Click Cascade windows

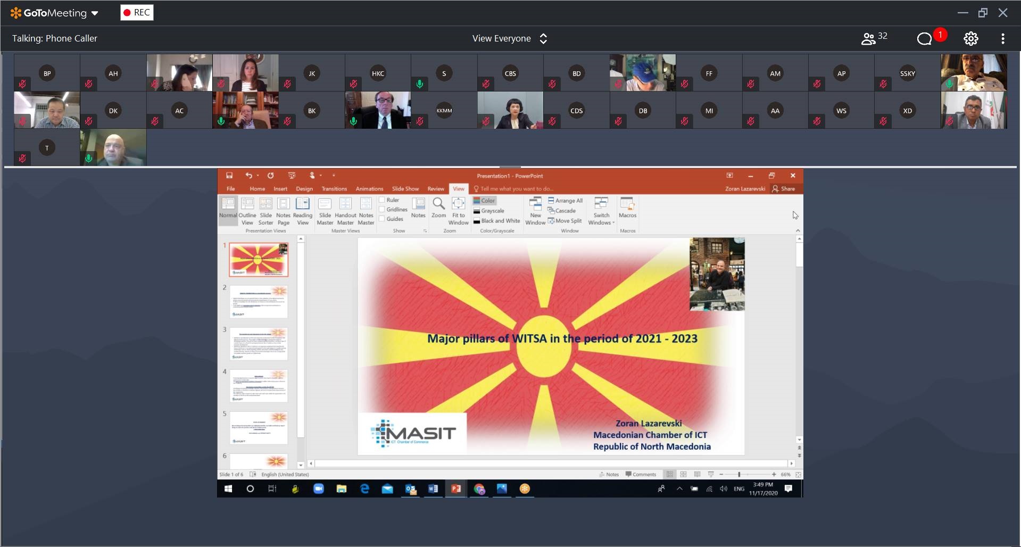[x=562, y=211]
